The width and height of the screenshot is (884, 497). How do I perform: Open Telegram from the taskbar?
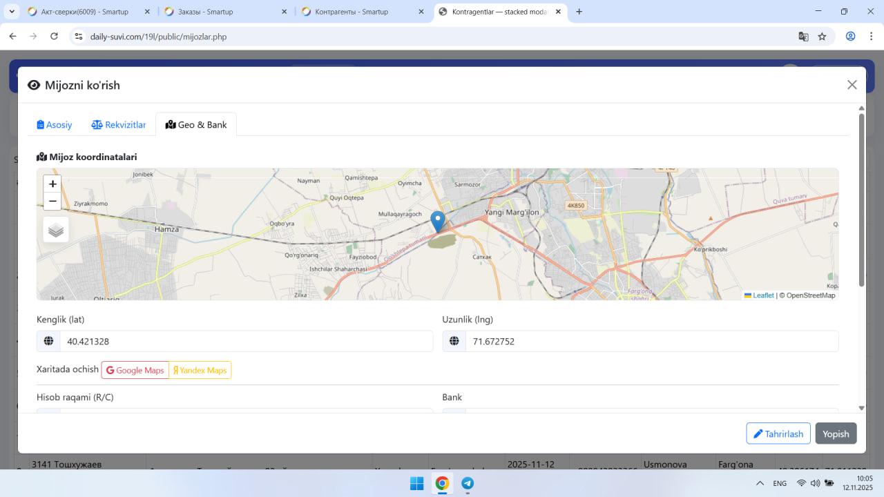click(x=468, y=483)
